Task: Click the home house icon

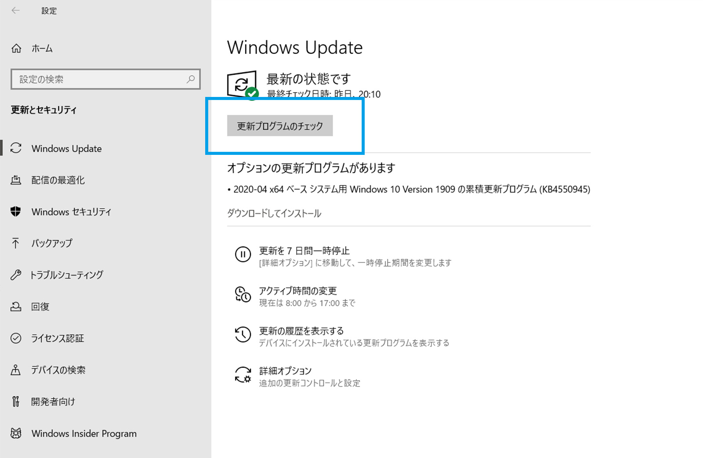Action: pos(16,48)
